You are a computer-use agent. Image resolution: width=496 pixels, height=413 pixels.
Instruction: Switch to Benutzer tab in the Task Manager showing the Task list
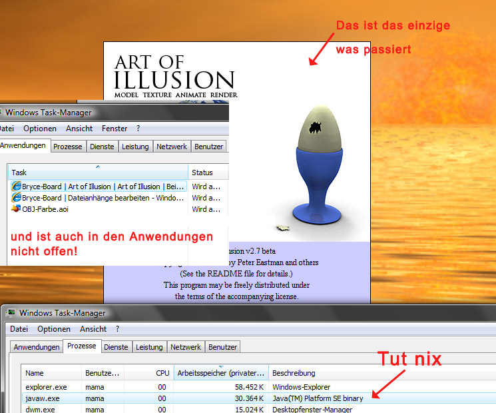coord(209,147)
